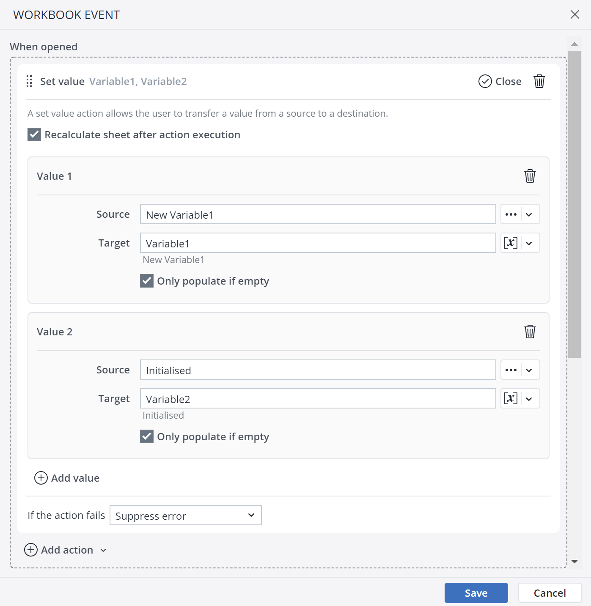The width and height of the screenshot is (591, 606).
Task: Click the New Variable1 hint under Variable1 target
Action: click(x=173, y=260)
